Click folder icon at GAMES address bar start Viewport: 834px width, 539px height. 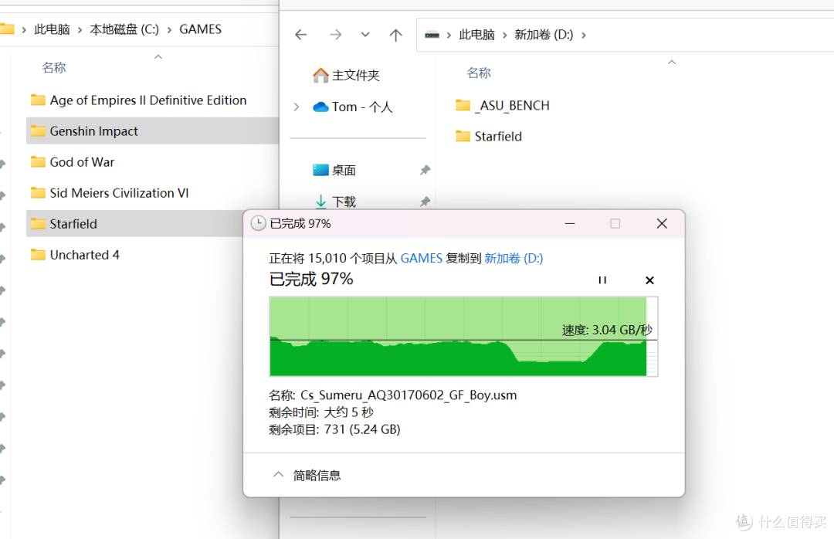6,29
